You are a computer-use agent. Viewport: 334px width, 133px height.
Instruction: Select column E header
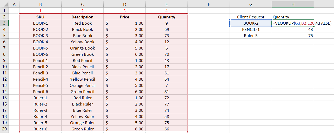166,4
